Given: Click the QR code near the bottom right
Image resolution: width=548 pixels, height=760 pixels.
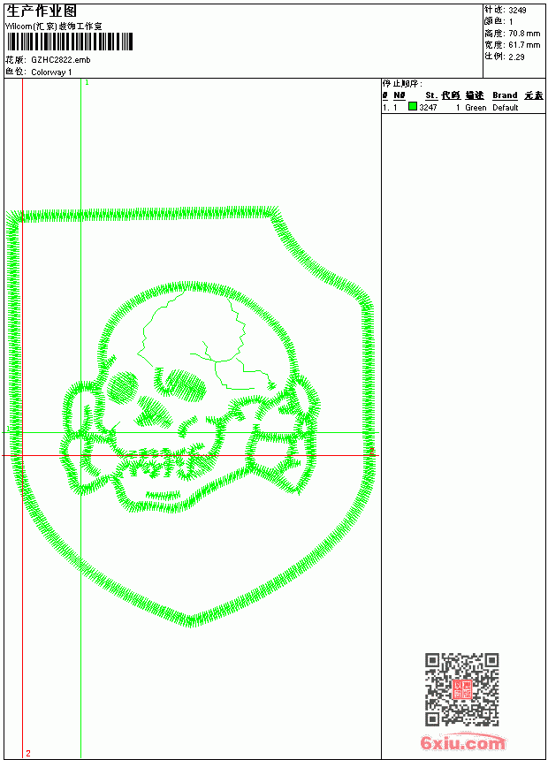Looking at the screenshot, I should click(x=461, y=688).
